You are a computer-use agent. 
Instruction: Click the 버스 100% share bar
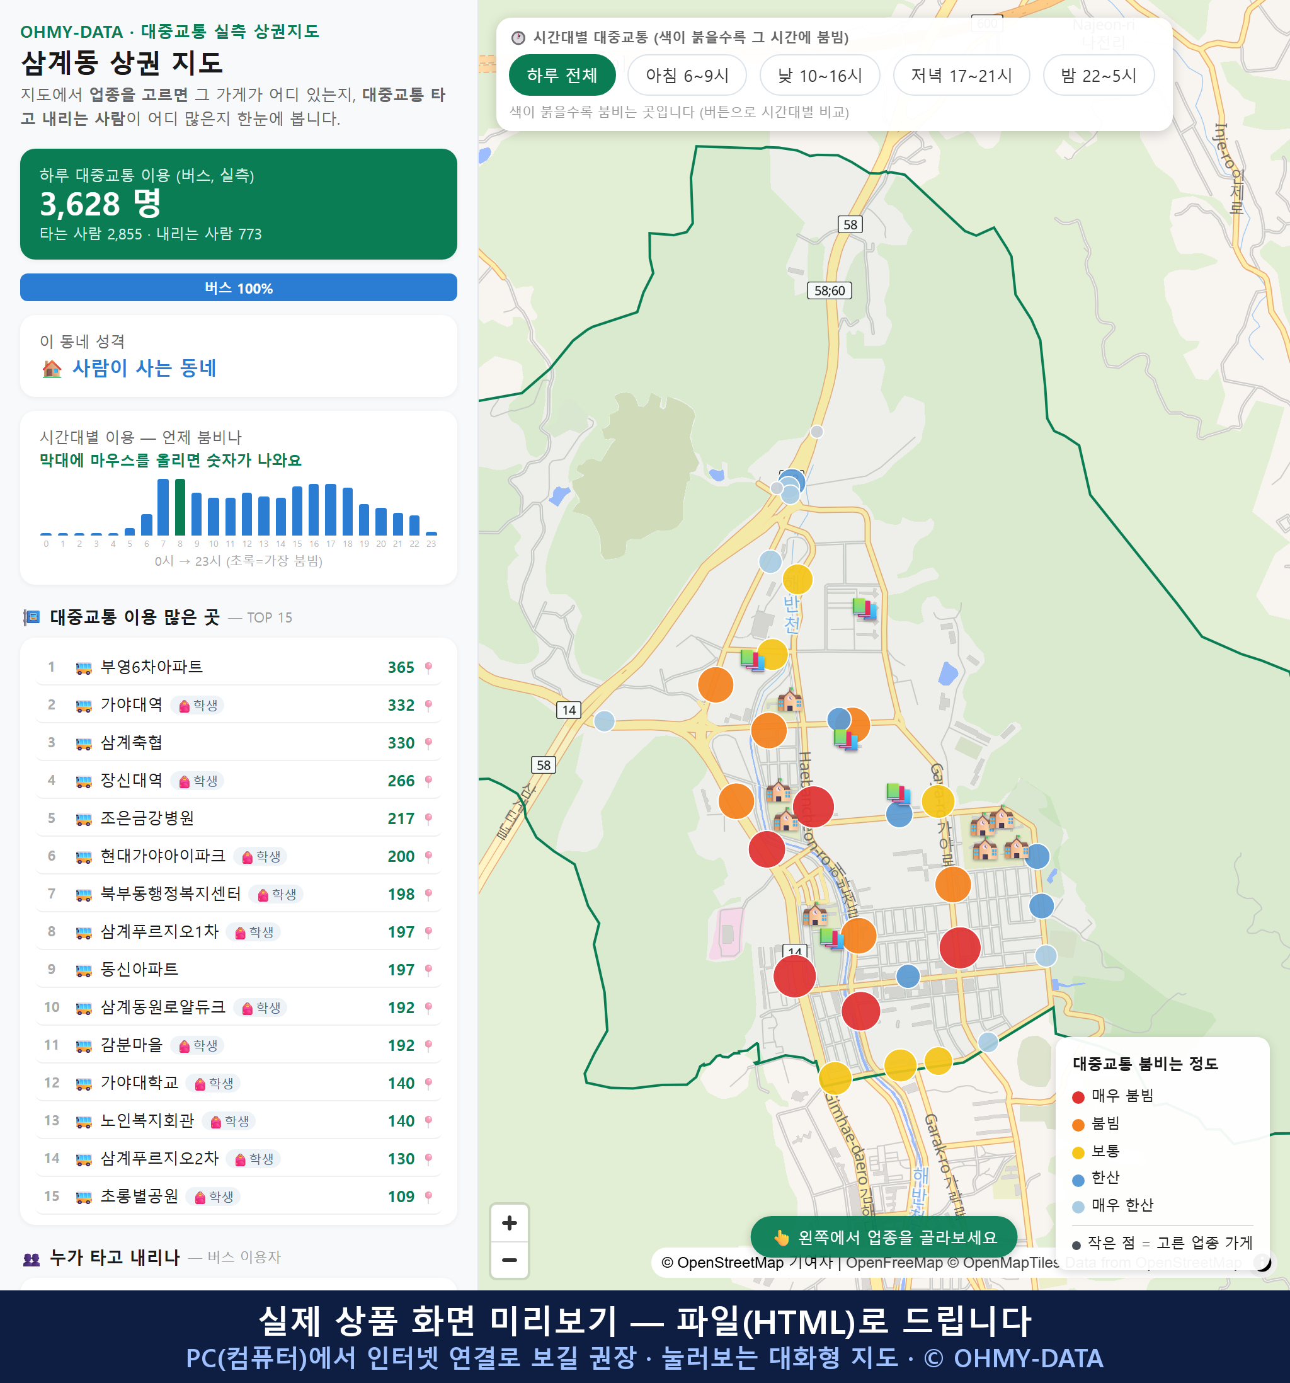click(x=239, y=287)
